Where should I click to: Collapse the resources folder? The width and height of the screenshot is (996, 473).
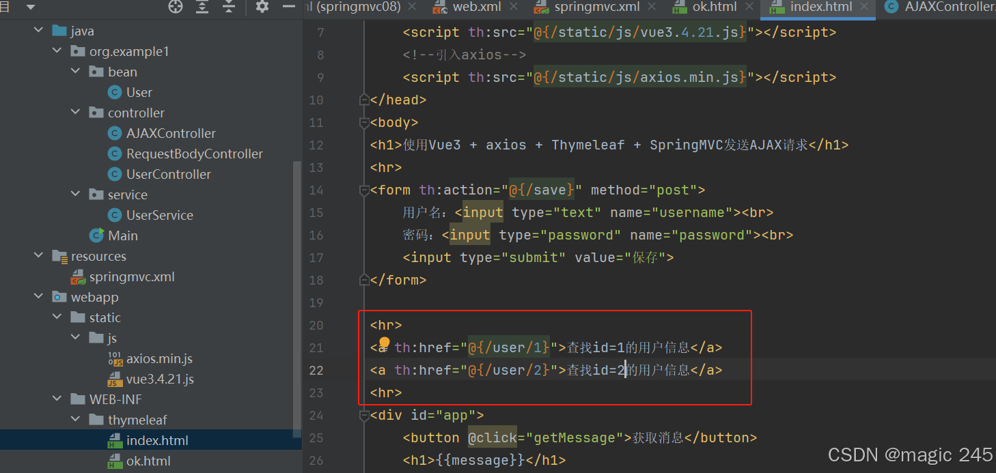point(38,256)
